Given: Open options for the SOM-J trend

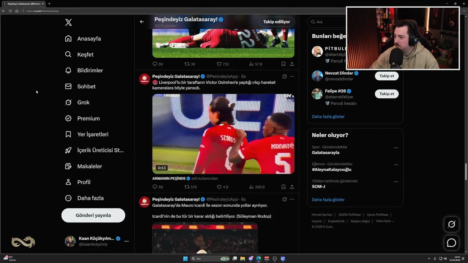Looking at the screenshot, I should point(396,182).
